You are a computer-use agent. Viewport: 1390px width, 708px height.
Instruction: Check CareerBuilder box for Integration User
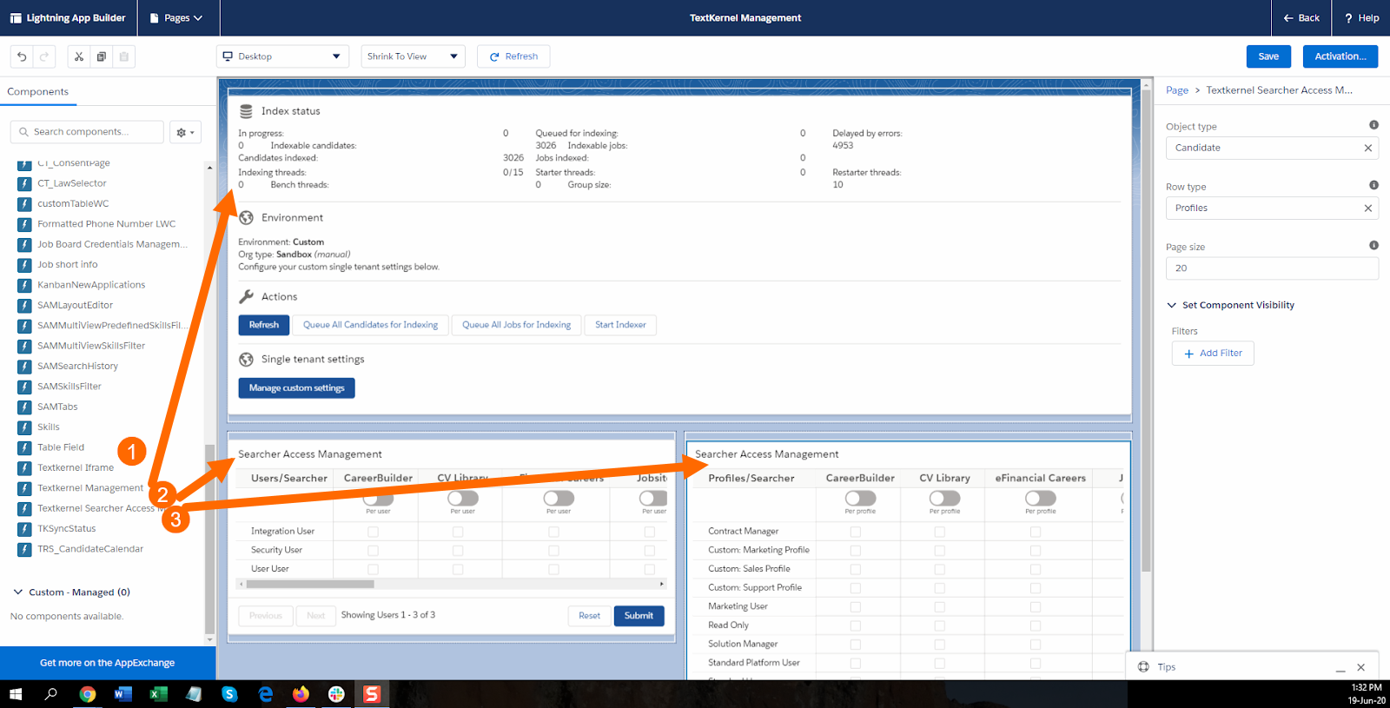373,532
